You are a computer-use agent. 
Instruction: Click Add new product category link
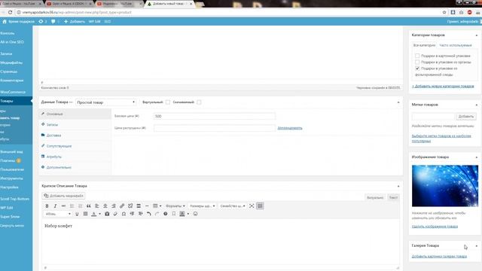(x=443, y=87)
